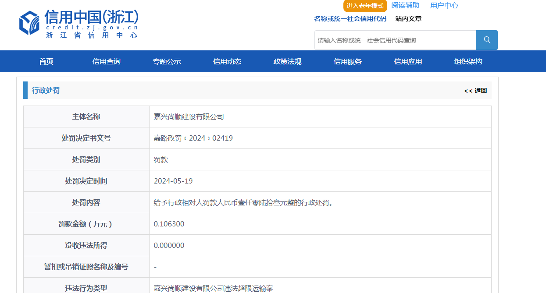Click the company name 嘉兴尚顺建设有限公司
546x293 pixels.
click(189, 116)
